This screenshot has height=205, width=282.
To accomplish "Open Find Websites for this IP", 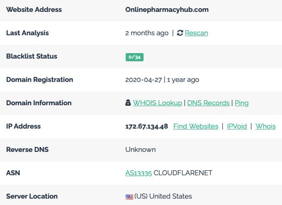I will coord(196,126).
